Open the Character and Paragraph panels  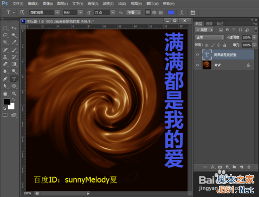click(x=193, y=12)
